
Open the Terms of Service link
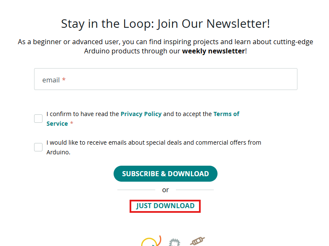226,114
